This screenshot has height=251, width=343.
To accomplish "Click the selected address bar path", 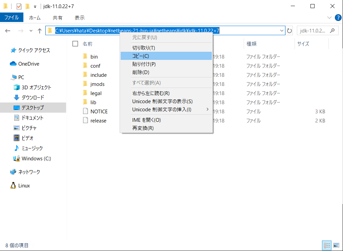I will 137,31.
